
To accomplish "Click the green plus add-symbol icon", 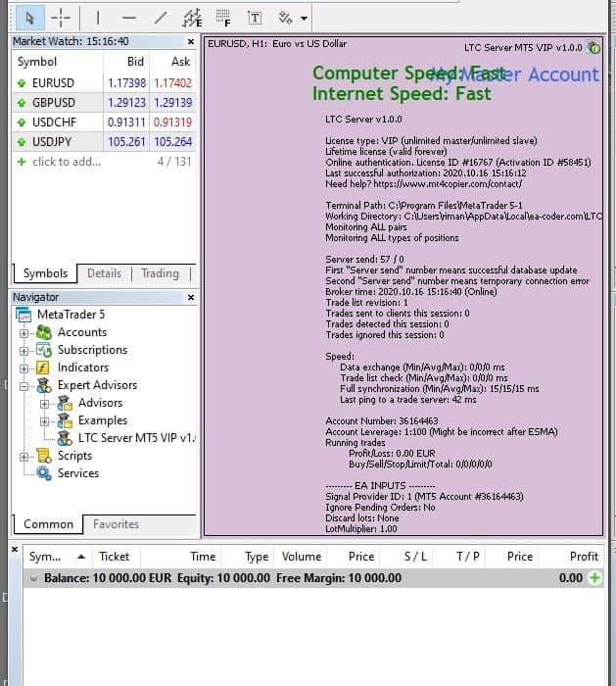I will [22, 162].
